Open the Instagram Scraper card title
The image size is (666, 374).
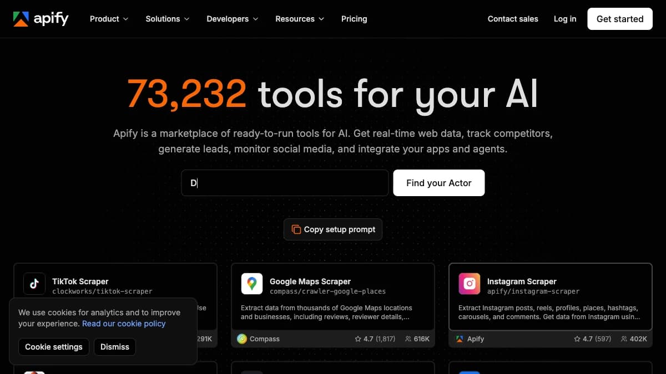pos(522,281)
